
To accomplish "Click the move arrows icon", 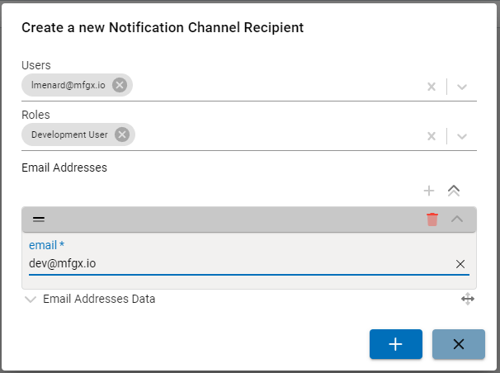I will point(467,300).
